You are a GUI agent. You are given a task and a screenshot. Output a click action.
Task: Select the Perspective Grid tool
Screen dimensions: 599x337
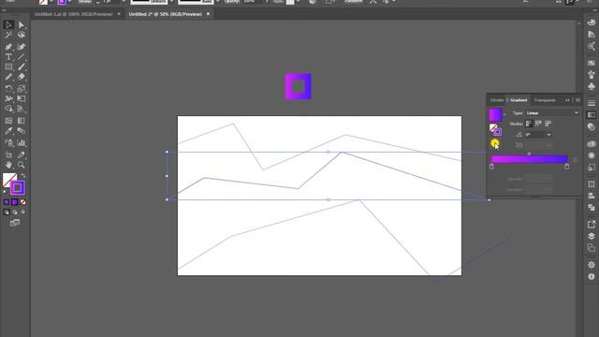pos(22,109)
